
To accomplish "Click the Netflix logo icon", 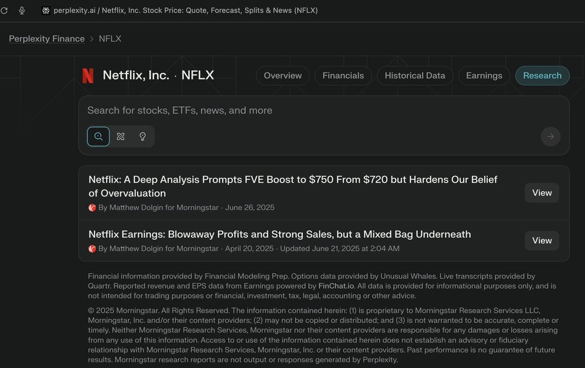I will [x=88, y=76].
